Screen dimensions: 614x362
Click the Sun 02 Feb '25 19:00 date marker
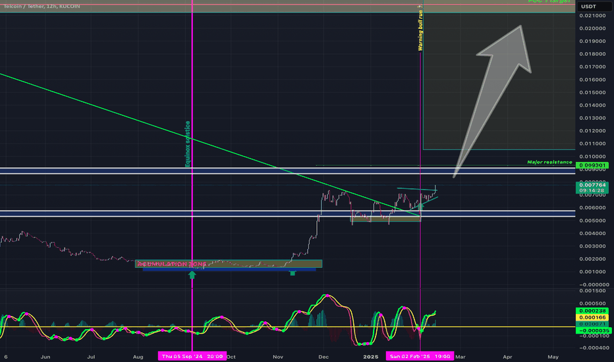click(420, 356)
